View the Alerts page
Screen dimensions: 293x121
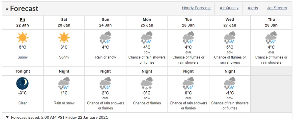(x=253, y=8)
